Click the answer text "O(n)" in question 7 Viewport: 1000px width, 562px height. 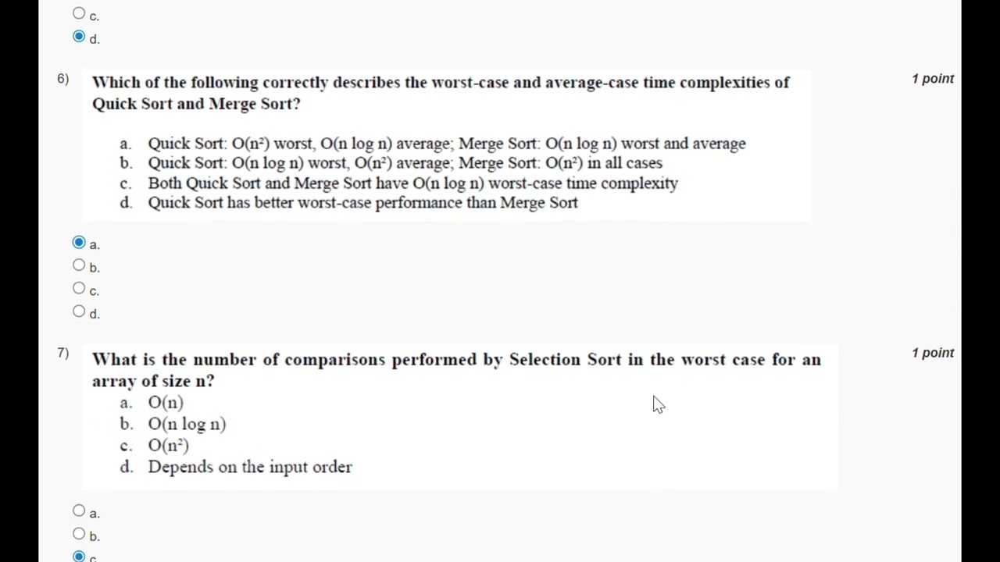coord(166,403)
